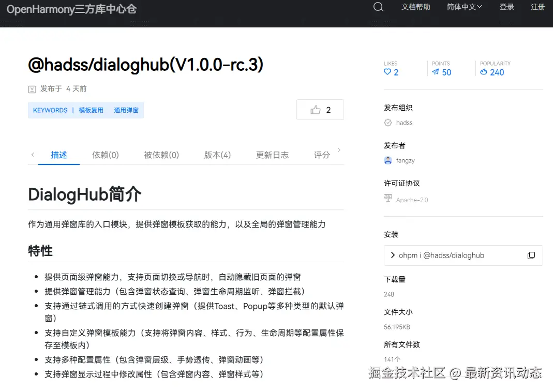Select the 描述 tab
The image size is (553, 391).
(59, 155)
